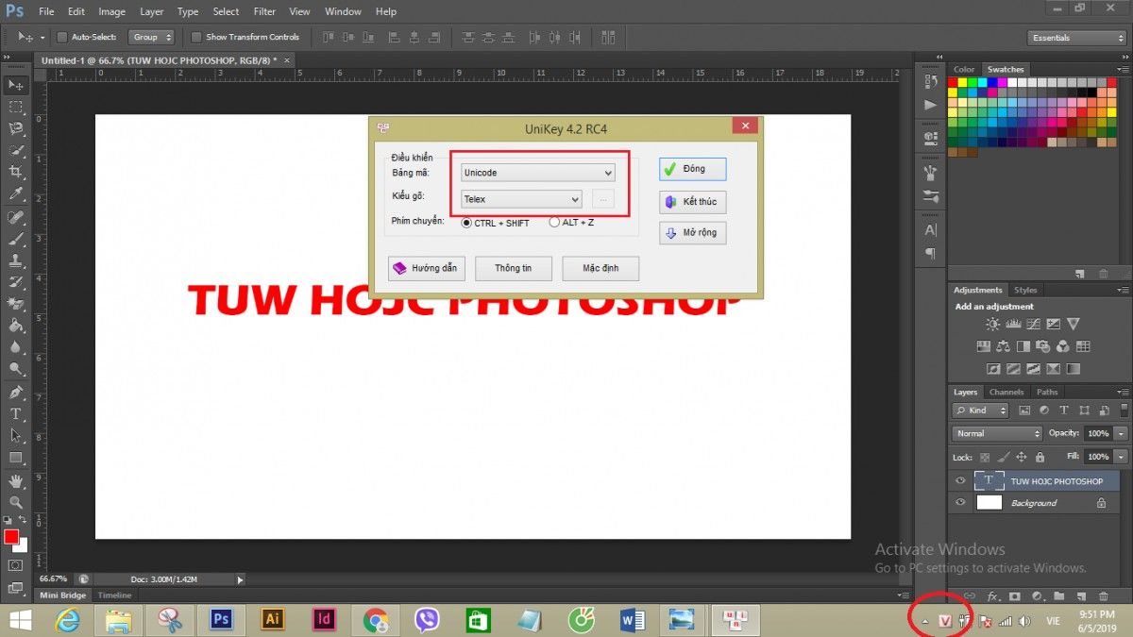Click the Hướng dẫn button
This screenshot has height=637, width=1133.
coord(426,268)
